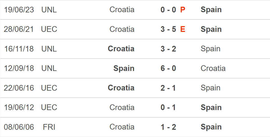Click the red E extra-time indicator
The image size is (270, 137).
click(183, 29)
